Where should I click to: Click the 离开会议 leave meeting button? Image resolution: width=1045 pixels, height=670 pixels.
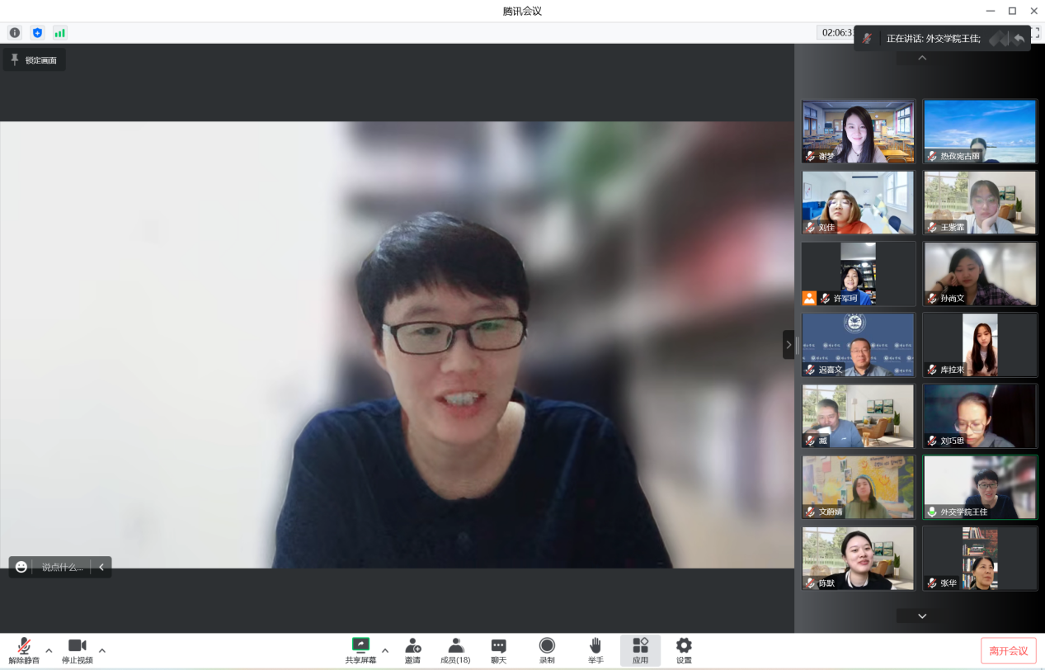pos(1008,650)
